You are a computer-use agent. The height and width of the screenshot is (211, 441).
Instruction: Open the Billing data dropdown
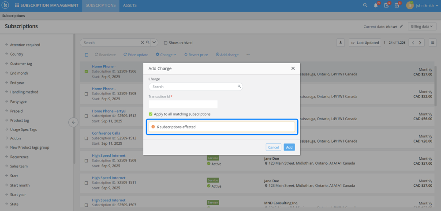click(x=420, y=26)
